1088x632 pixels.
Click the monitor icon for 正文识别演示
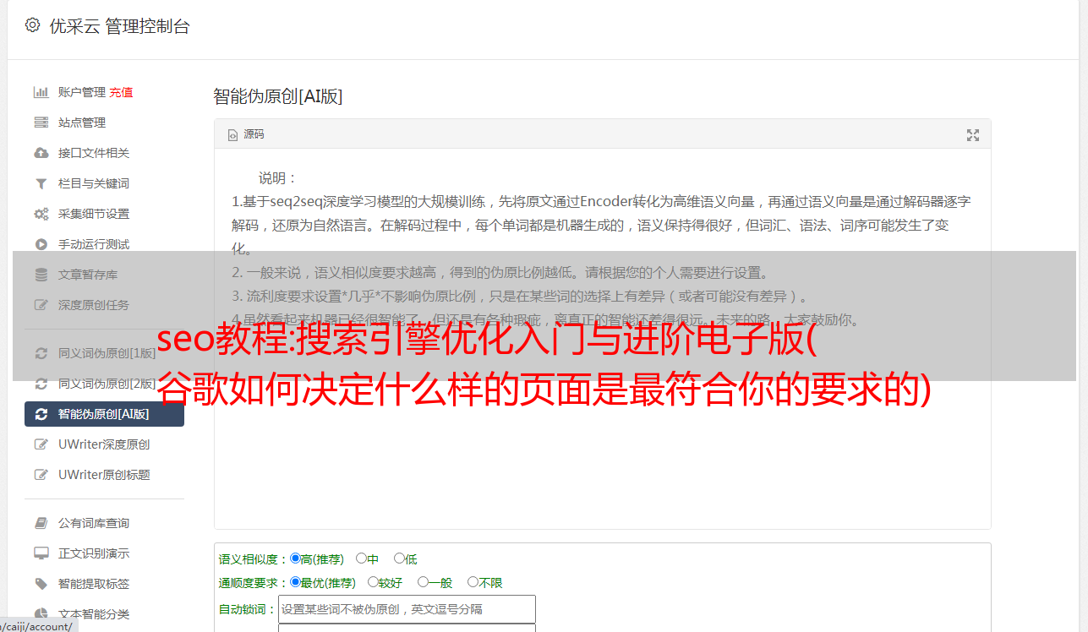click(41, 553)
